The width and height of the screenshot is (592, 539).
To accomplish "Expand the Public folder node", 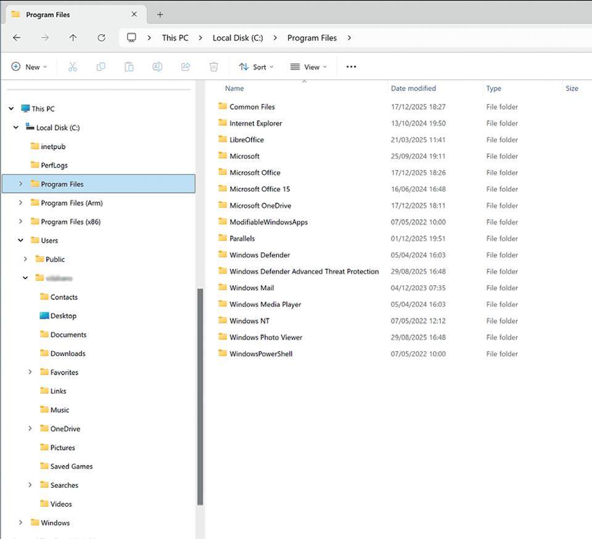I will 25,259.
